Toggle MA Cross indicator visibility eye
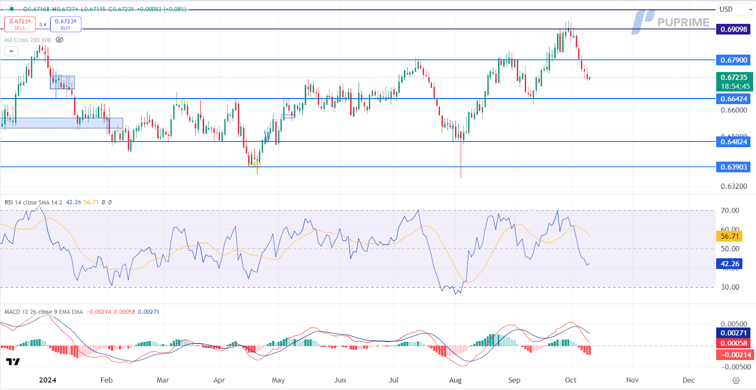 (60, 40)
